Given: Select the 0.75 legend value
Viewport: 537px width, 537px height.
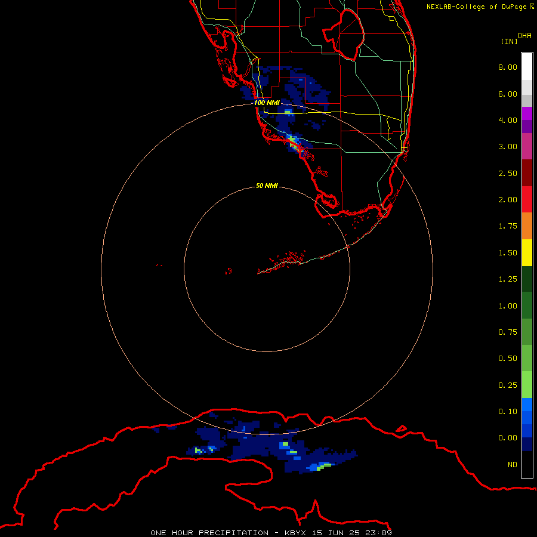Looking at the screenshot, I should pyautogui.click(x=508, y=332).
